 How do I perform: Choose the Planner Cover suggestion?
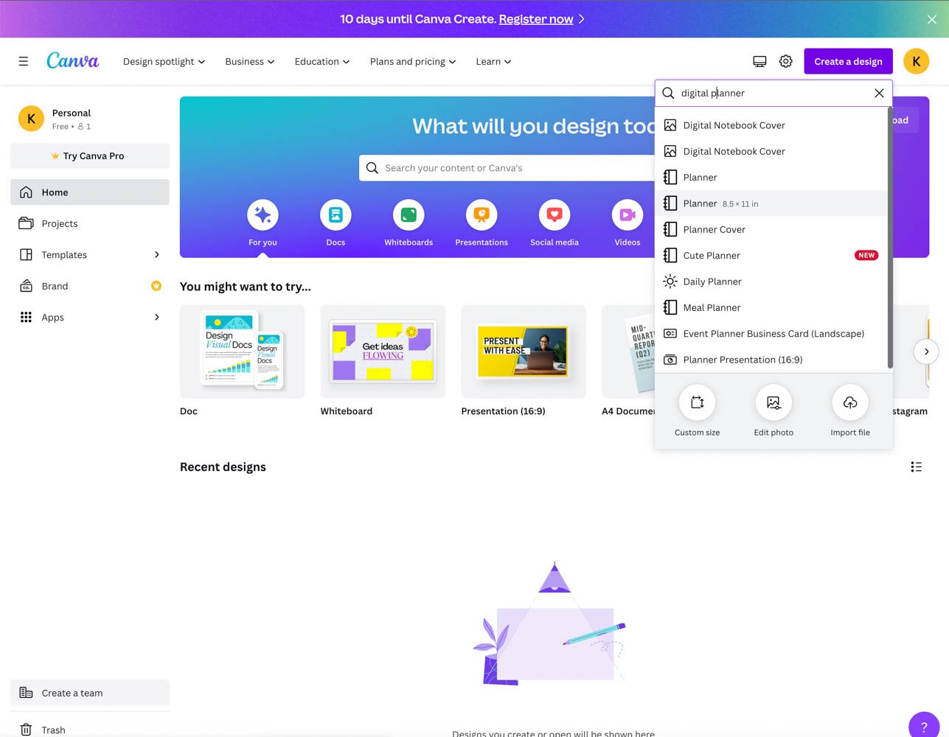[771, 229]
